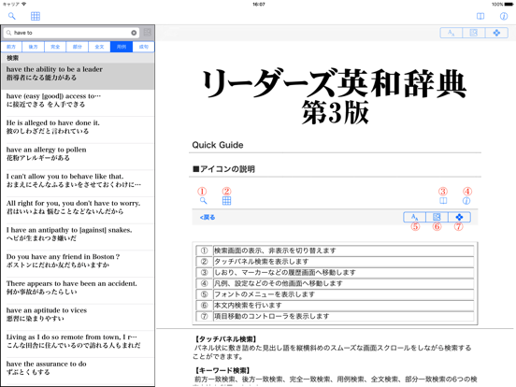Image resolution: width=516 pixels, height=387 pixels.
Task: Toggle the search panel with magnifier icon
Action: point(12,16)
